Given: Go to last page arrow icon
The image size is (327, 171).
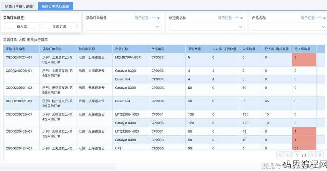Looking at the screenshot, I should pyautogui.click(x=320, y=155).
